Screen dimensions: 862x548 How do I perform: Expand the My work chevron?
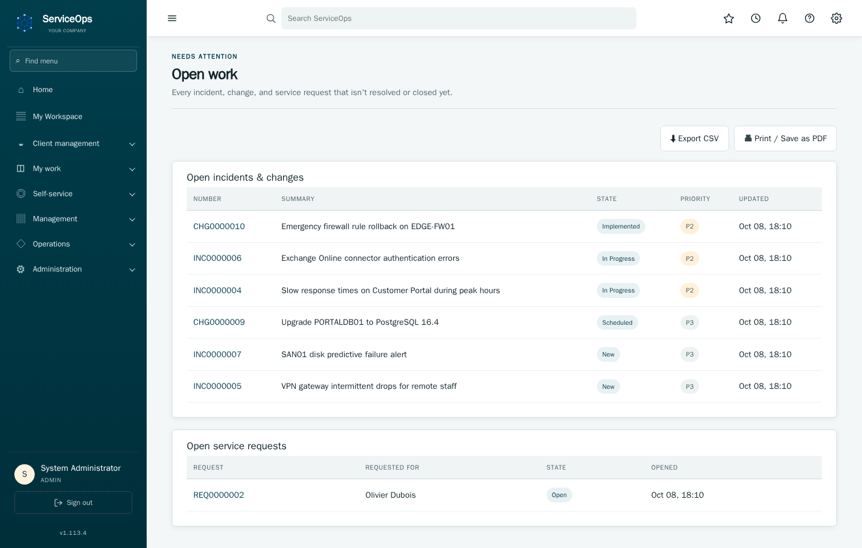click(132, 169)
